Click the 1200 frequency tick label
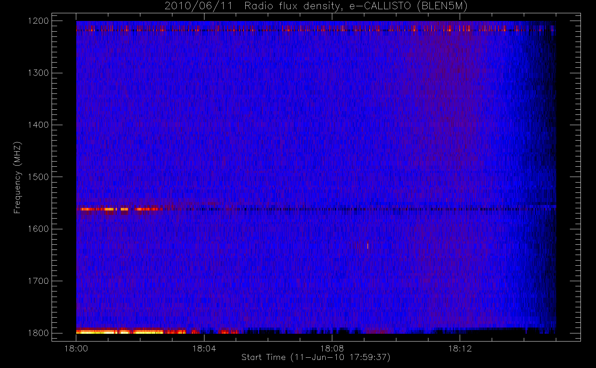The width and height of the screenshot is (596, 368). click(38, 21)
